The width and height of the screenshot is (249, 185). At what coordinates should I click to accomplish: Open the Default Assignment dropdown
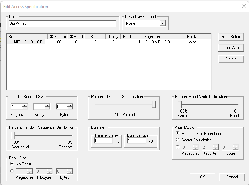[163, 23]
